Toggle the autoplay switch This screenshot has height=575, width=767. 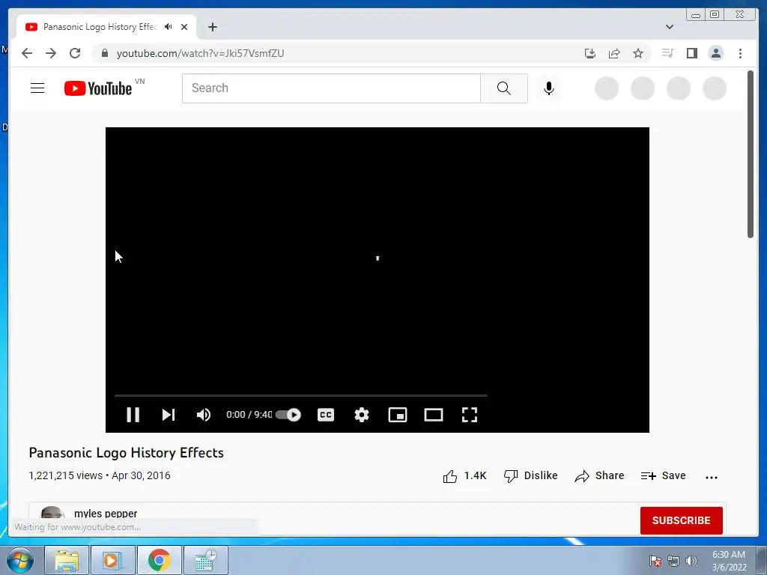click(288, 415)
